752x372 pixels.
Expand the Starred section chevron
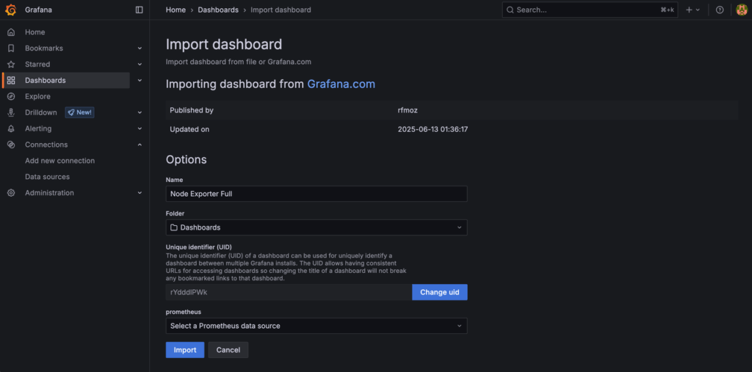click(x=140, y=65)
